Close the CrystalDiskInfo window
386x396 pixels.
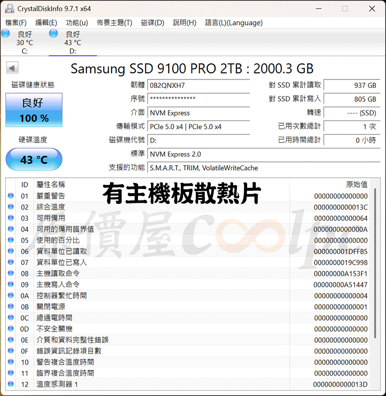coord(372,9)
